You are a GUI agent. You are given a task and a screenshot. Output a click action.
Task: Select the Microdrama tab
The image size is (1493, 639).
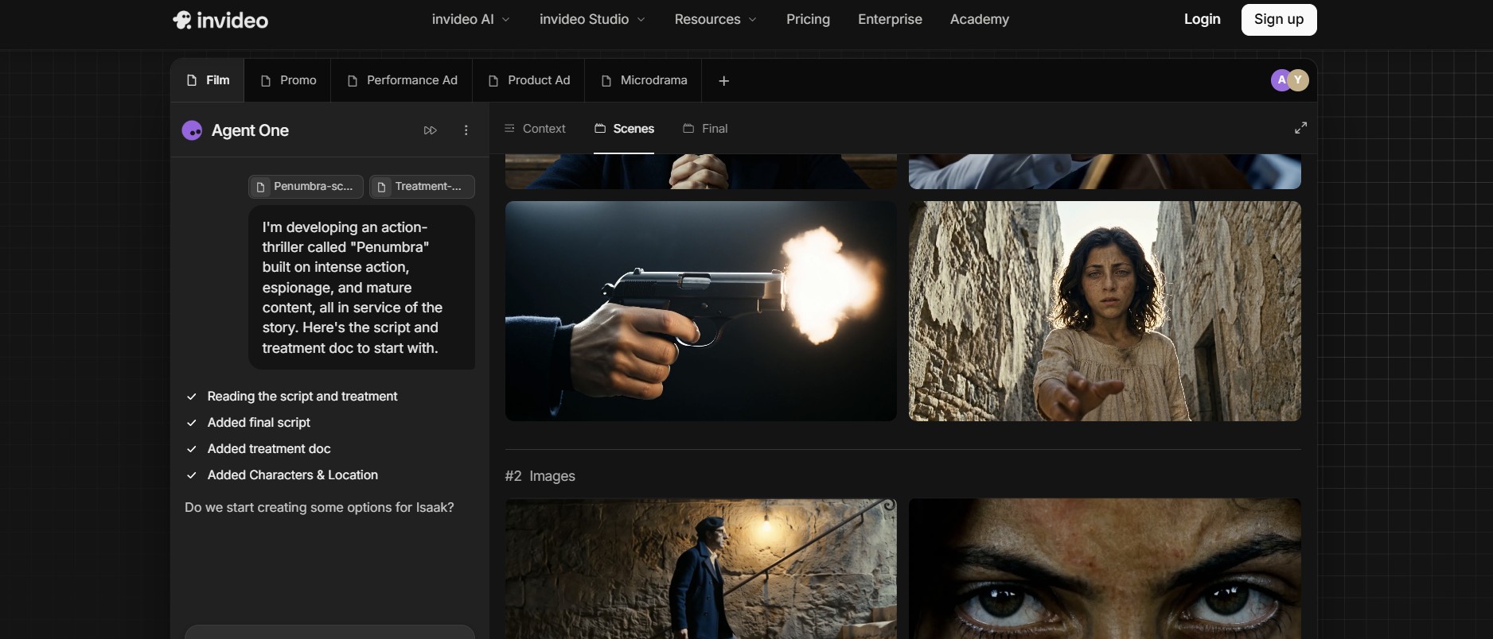[x=643, y=80]
